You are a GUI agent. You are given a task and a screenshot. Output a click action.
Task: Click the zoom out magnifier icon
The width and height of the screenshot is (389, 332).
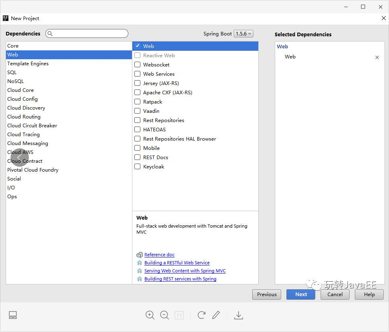coord(165,315)
